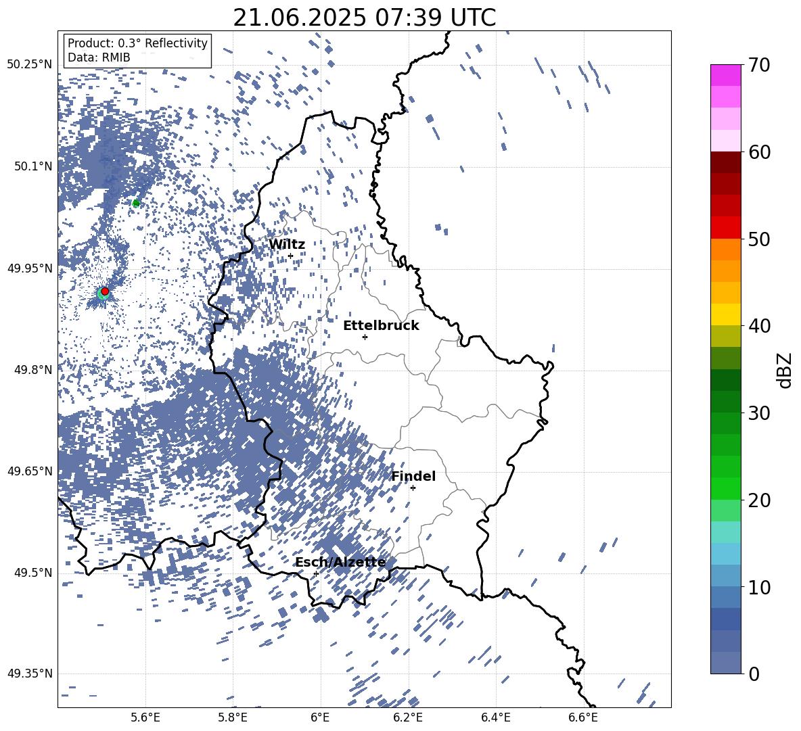The image size is (801, 731).
Task: Click the Wiltz city label
Action: coord(287,245)
